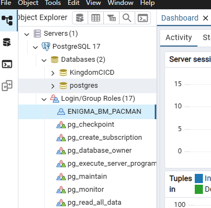Click the Filtered Rows toolbar button

coord(111,18)
